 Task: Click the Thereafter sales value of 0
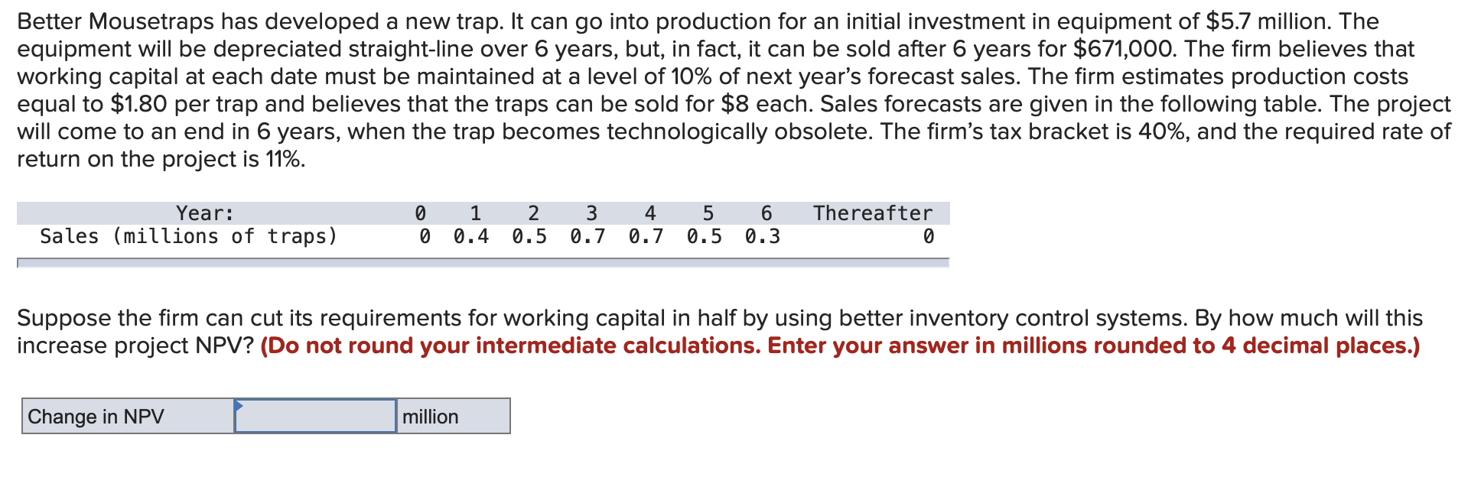929,236
